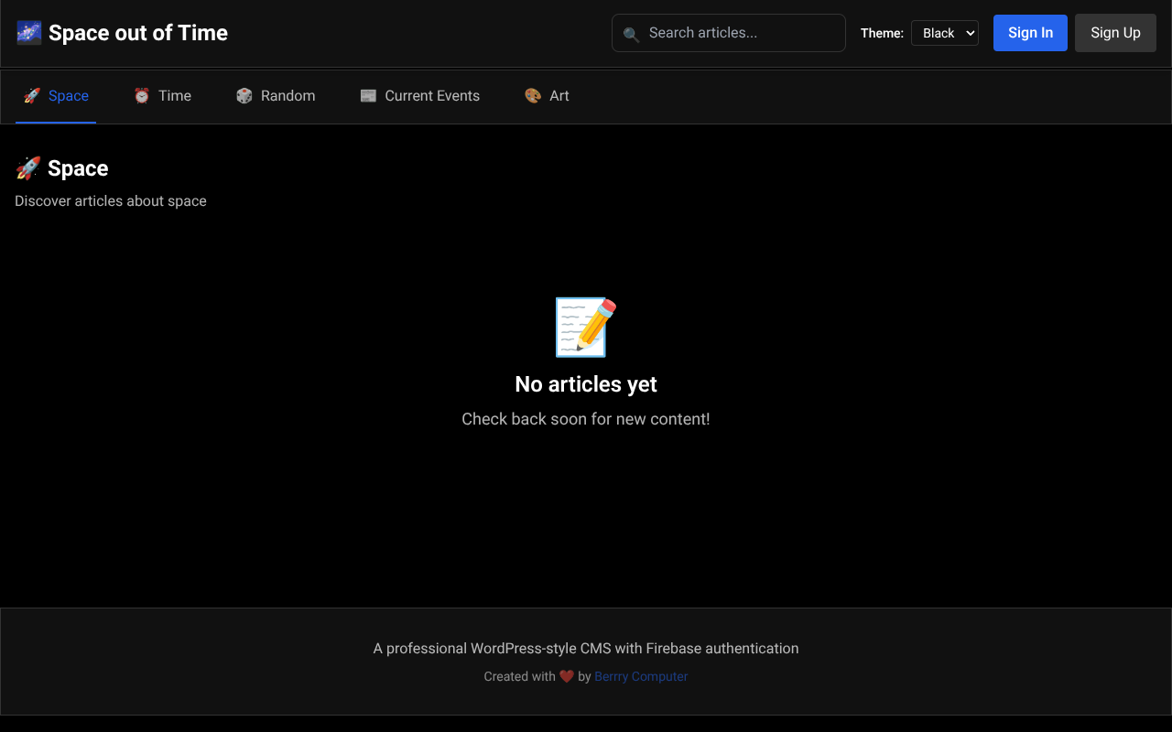1172x732 pixels.
Task: Click the magnifying glass in the search bar
Action: pos(631,33)
